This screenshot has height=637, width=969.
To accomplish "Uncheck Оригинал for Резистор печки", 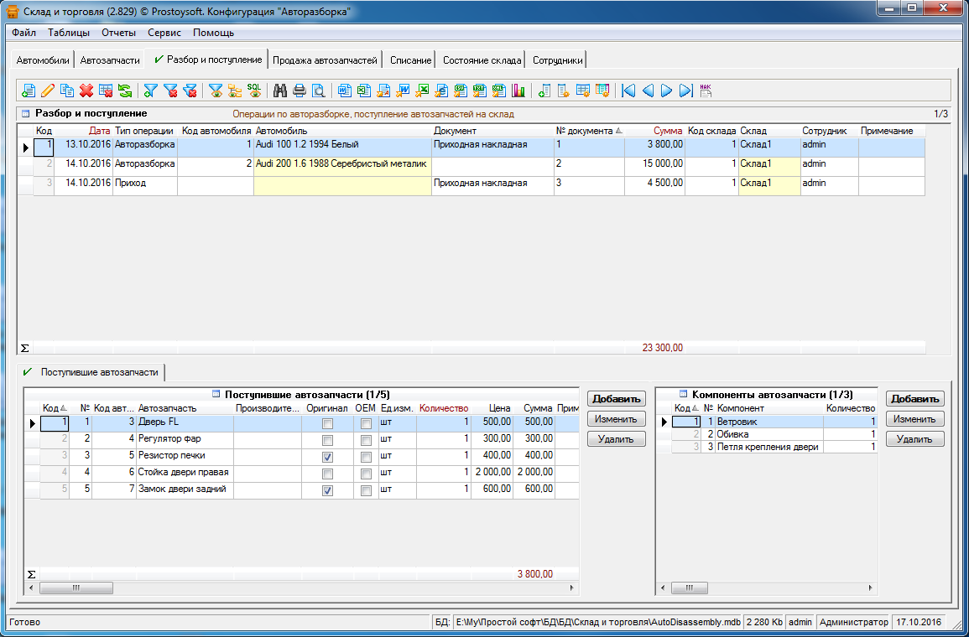I will (x=327, y=457).
